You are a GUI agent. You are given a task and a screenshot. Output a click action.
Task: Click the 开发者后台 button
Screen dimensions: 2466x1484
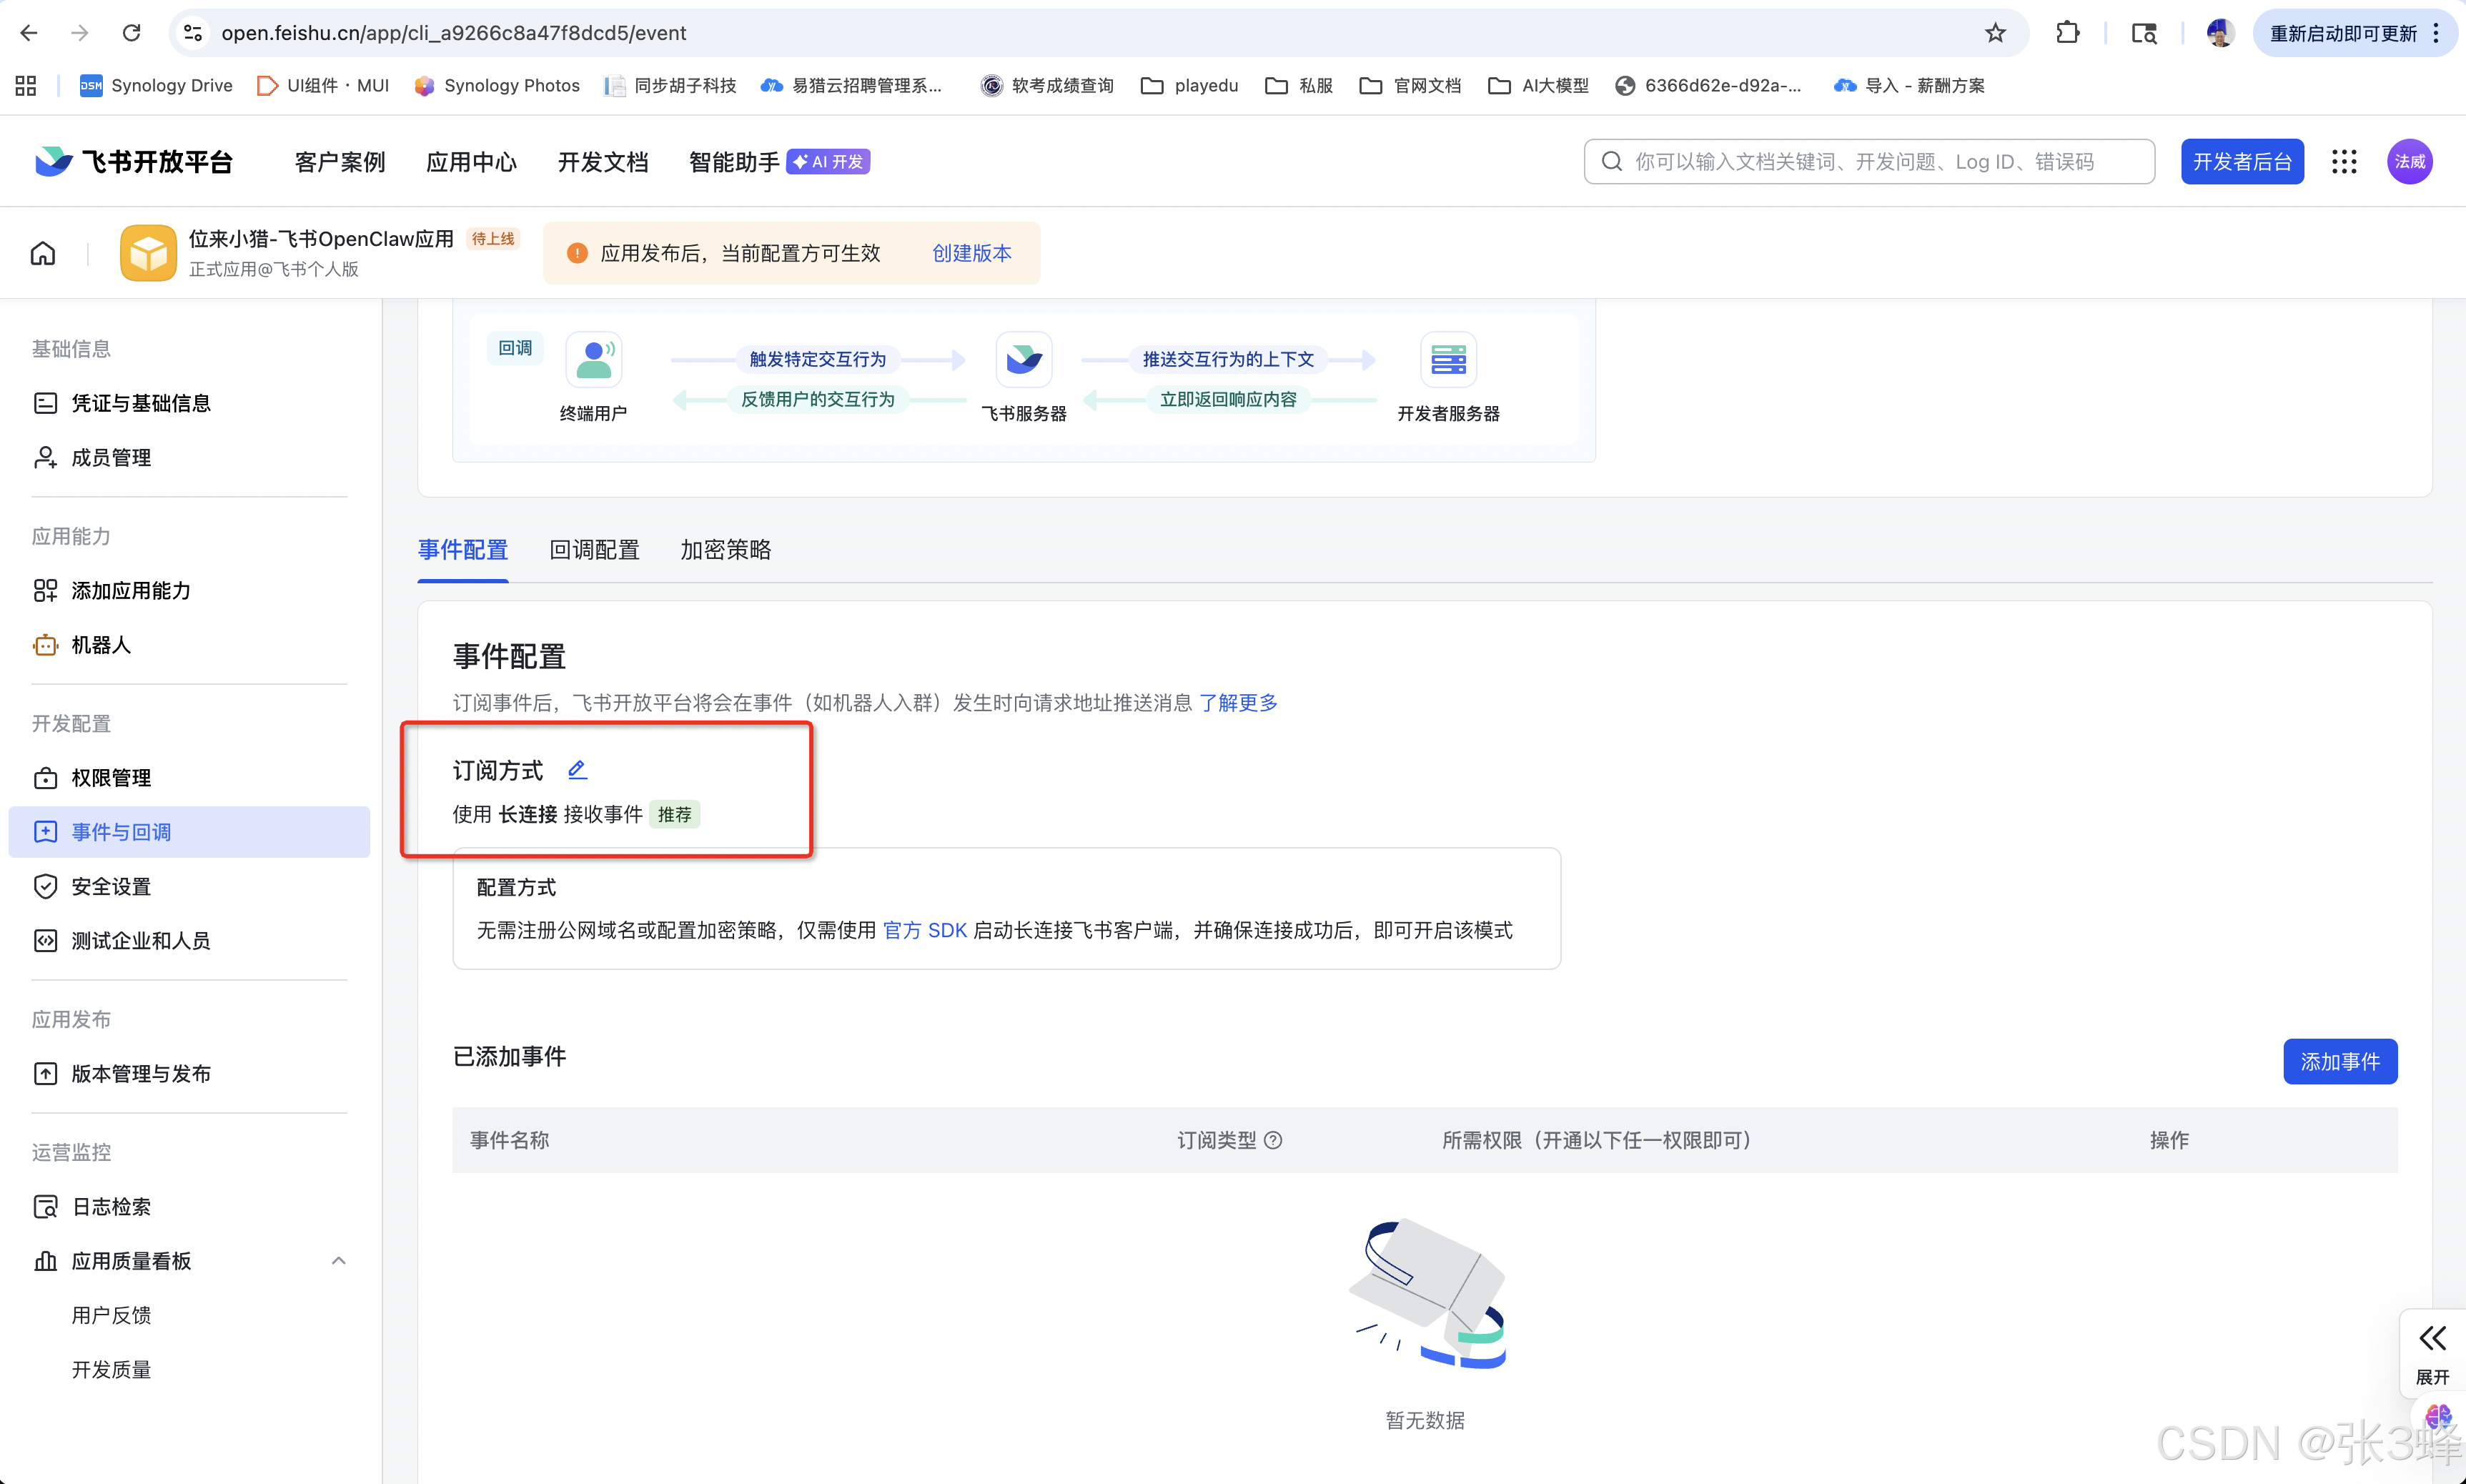click(x=2241, y=162)
